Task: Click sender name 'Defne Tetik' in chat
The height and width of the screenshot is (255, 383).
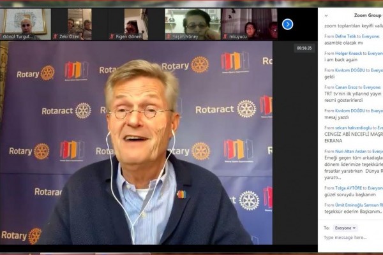Action: (345, 36)
